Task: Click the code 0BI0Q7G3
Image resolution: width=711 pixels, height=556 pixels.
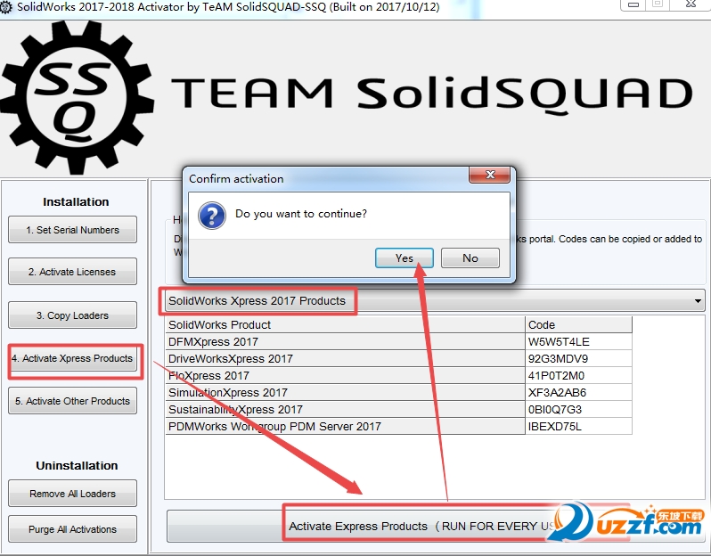Action: pyautogui.click(x=554, y=410)
